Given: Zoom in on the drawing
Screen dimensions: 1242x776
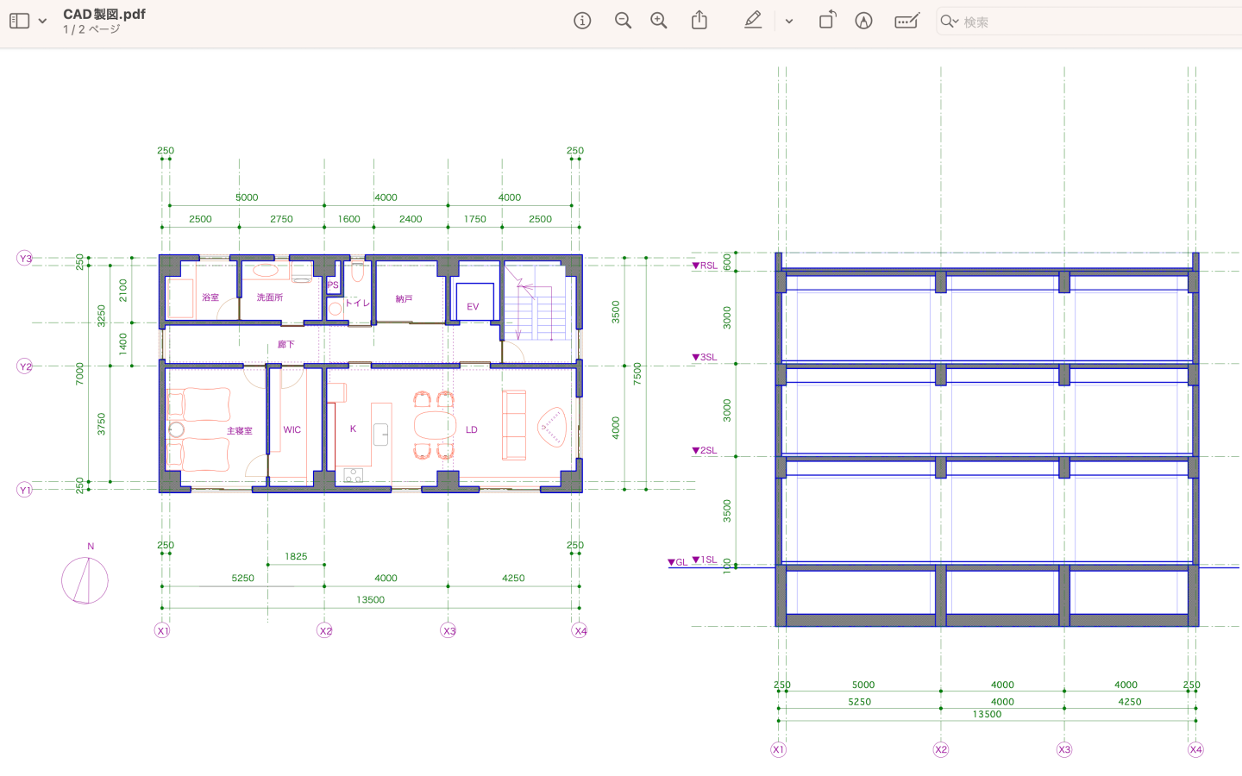Looking at the screenshot, I should (x=659, y=21).
